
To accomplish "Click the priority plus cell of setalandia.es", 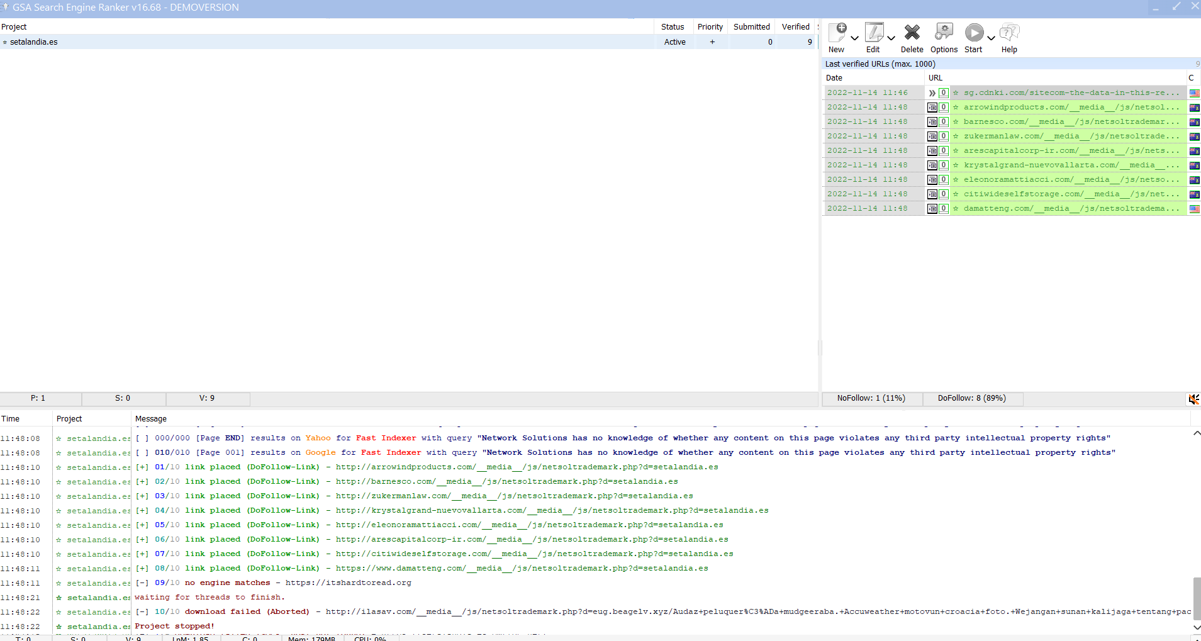I will (712, 42).
